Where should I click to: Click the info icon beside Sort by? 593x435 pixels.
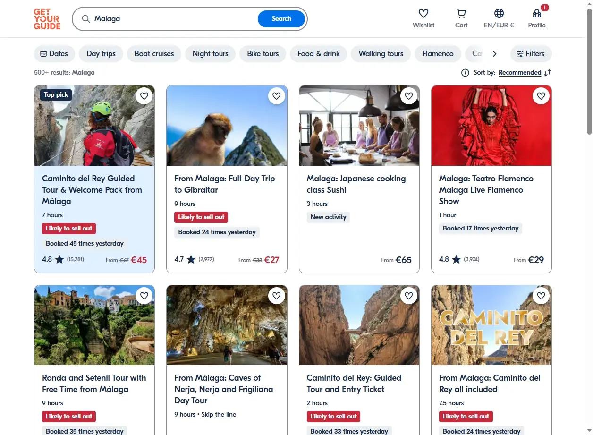coord(465,73)
